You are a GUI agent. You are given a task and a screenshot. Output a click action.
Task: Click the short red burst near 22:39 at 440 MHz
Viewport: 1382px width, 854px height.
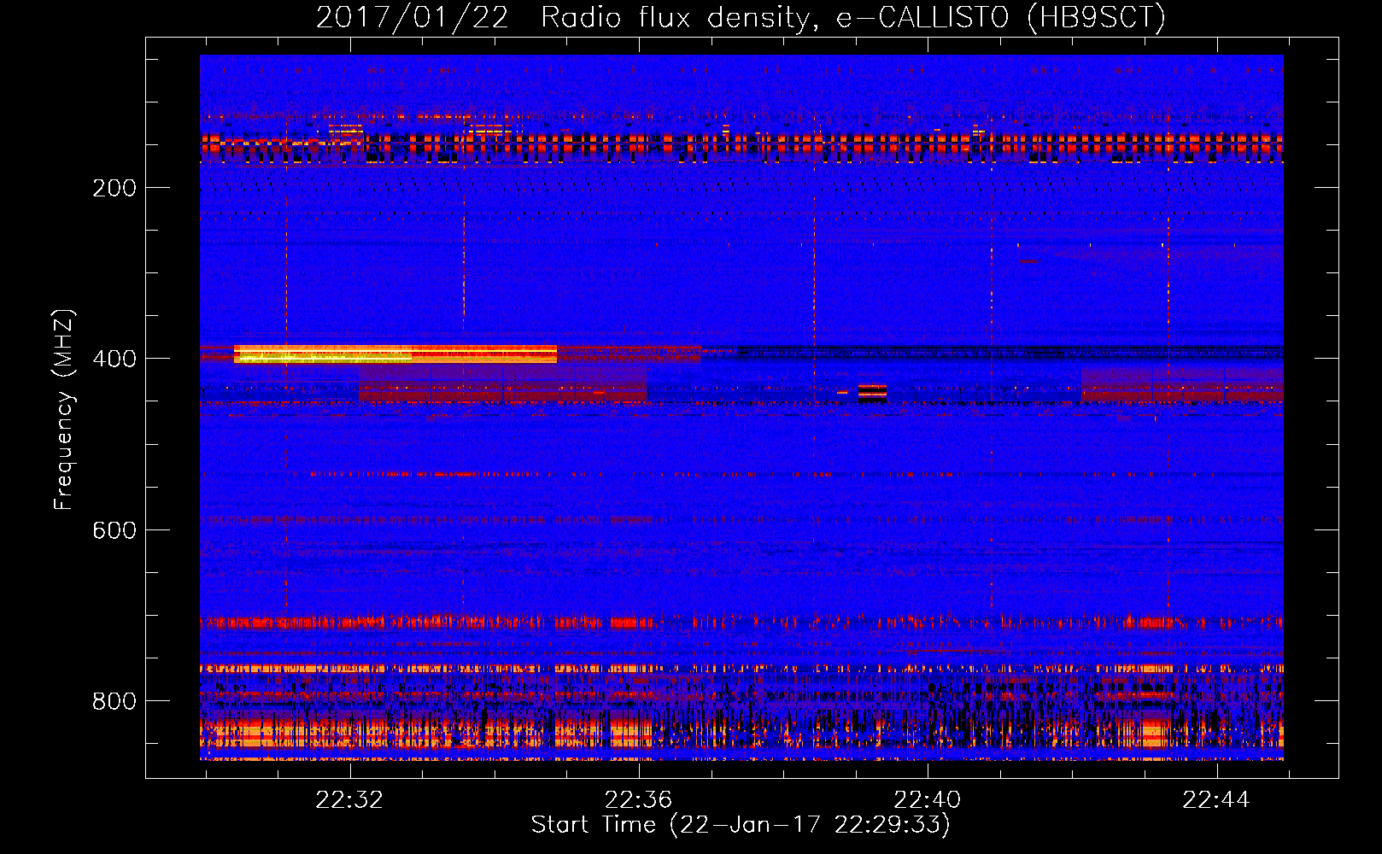872,393
